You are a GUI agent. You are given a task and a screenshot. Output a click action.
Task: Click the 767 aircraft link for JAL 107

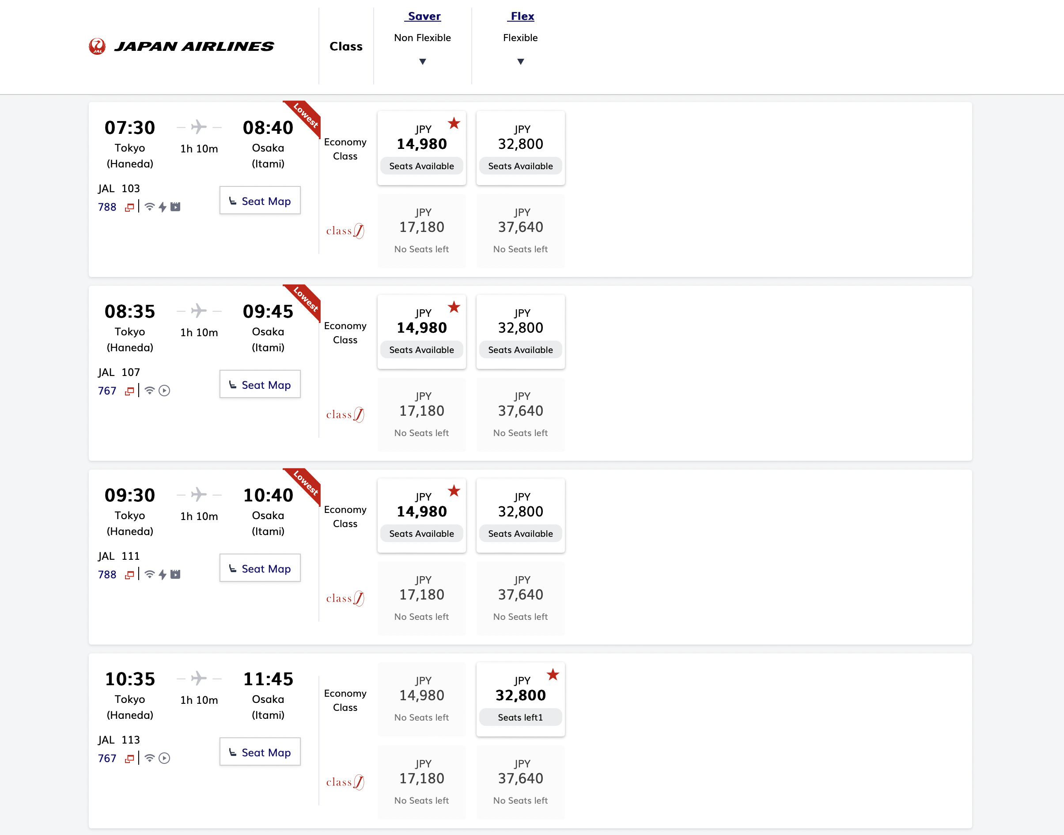coord(107,391)
